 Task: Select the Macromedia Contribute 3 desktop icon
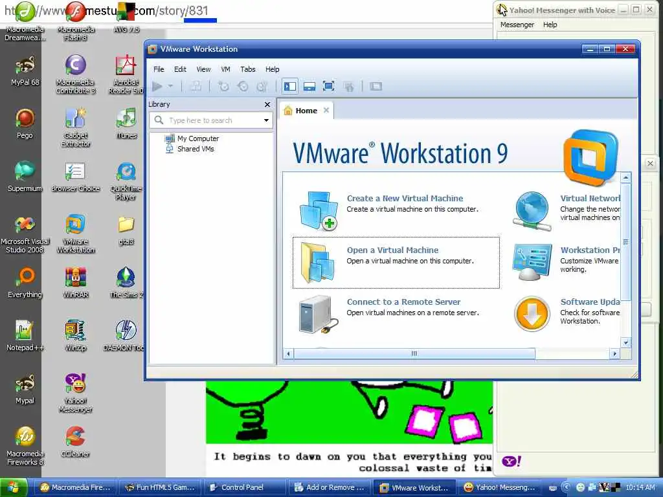pyautogui.click(x=75, y=74)
